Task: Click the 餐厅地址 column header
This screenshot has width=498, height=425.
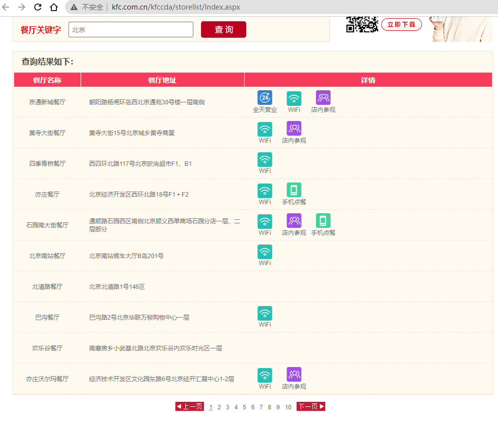Action: (163, 80)
